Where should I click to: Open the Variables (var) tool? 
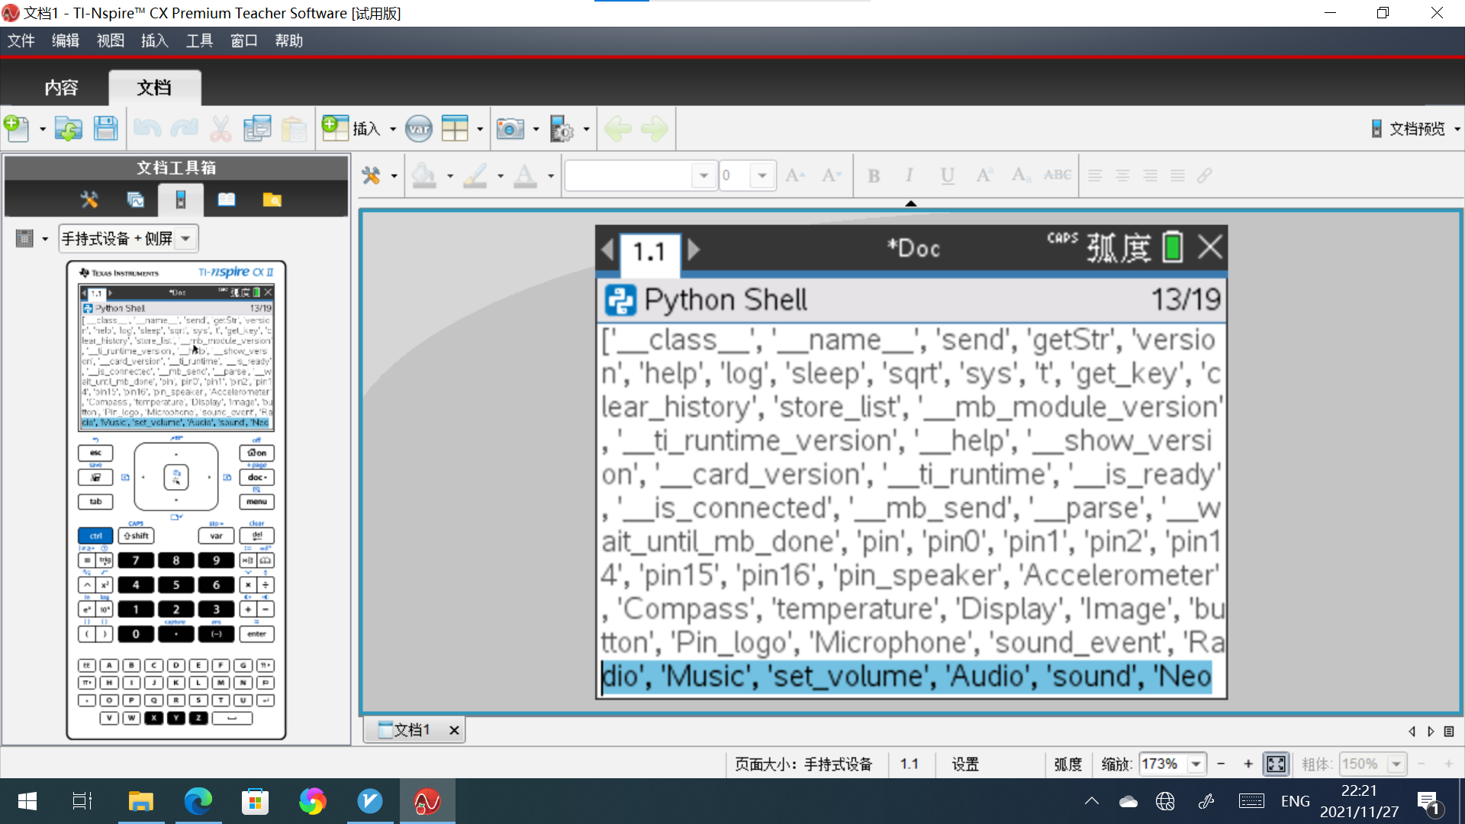tap(419, 128)
